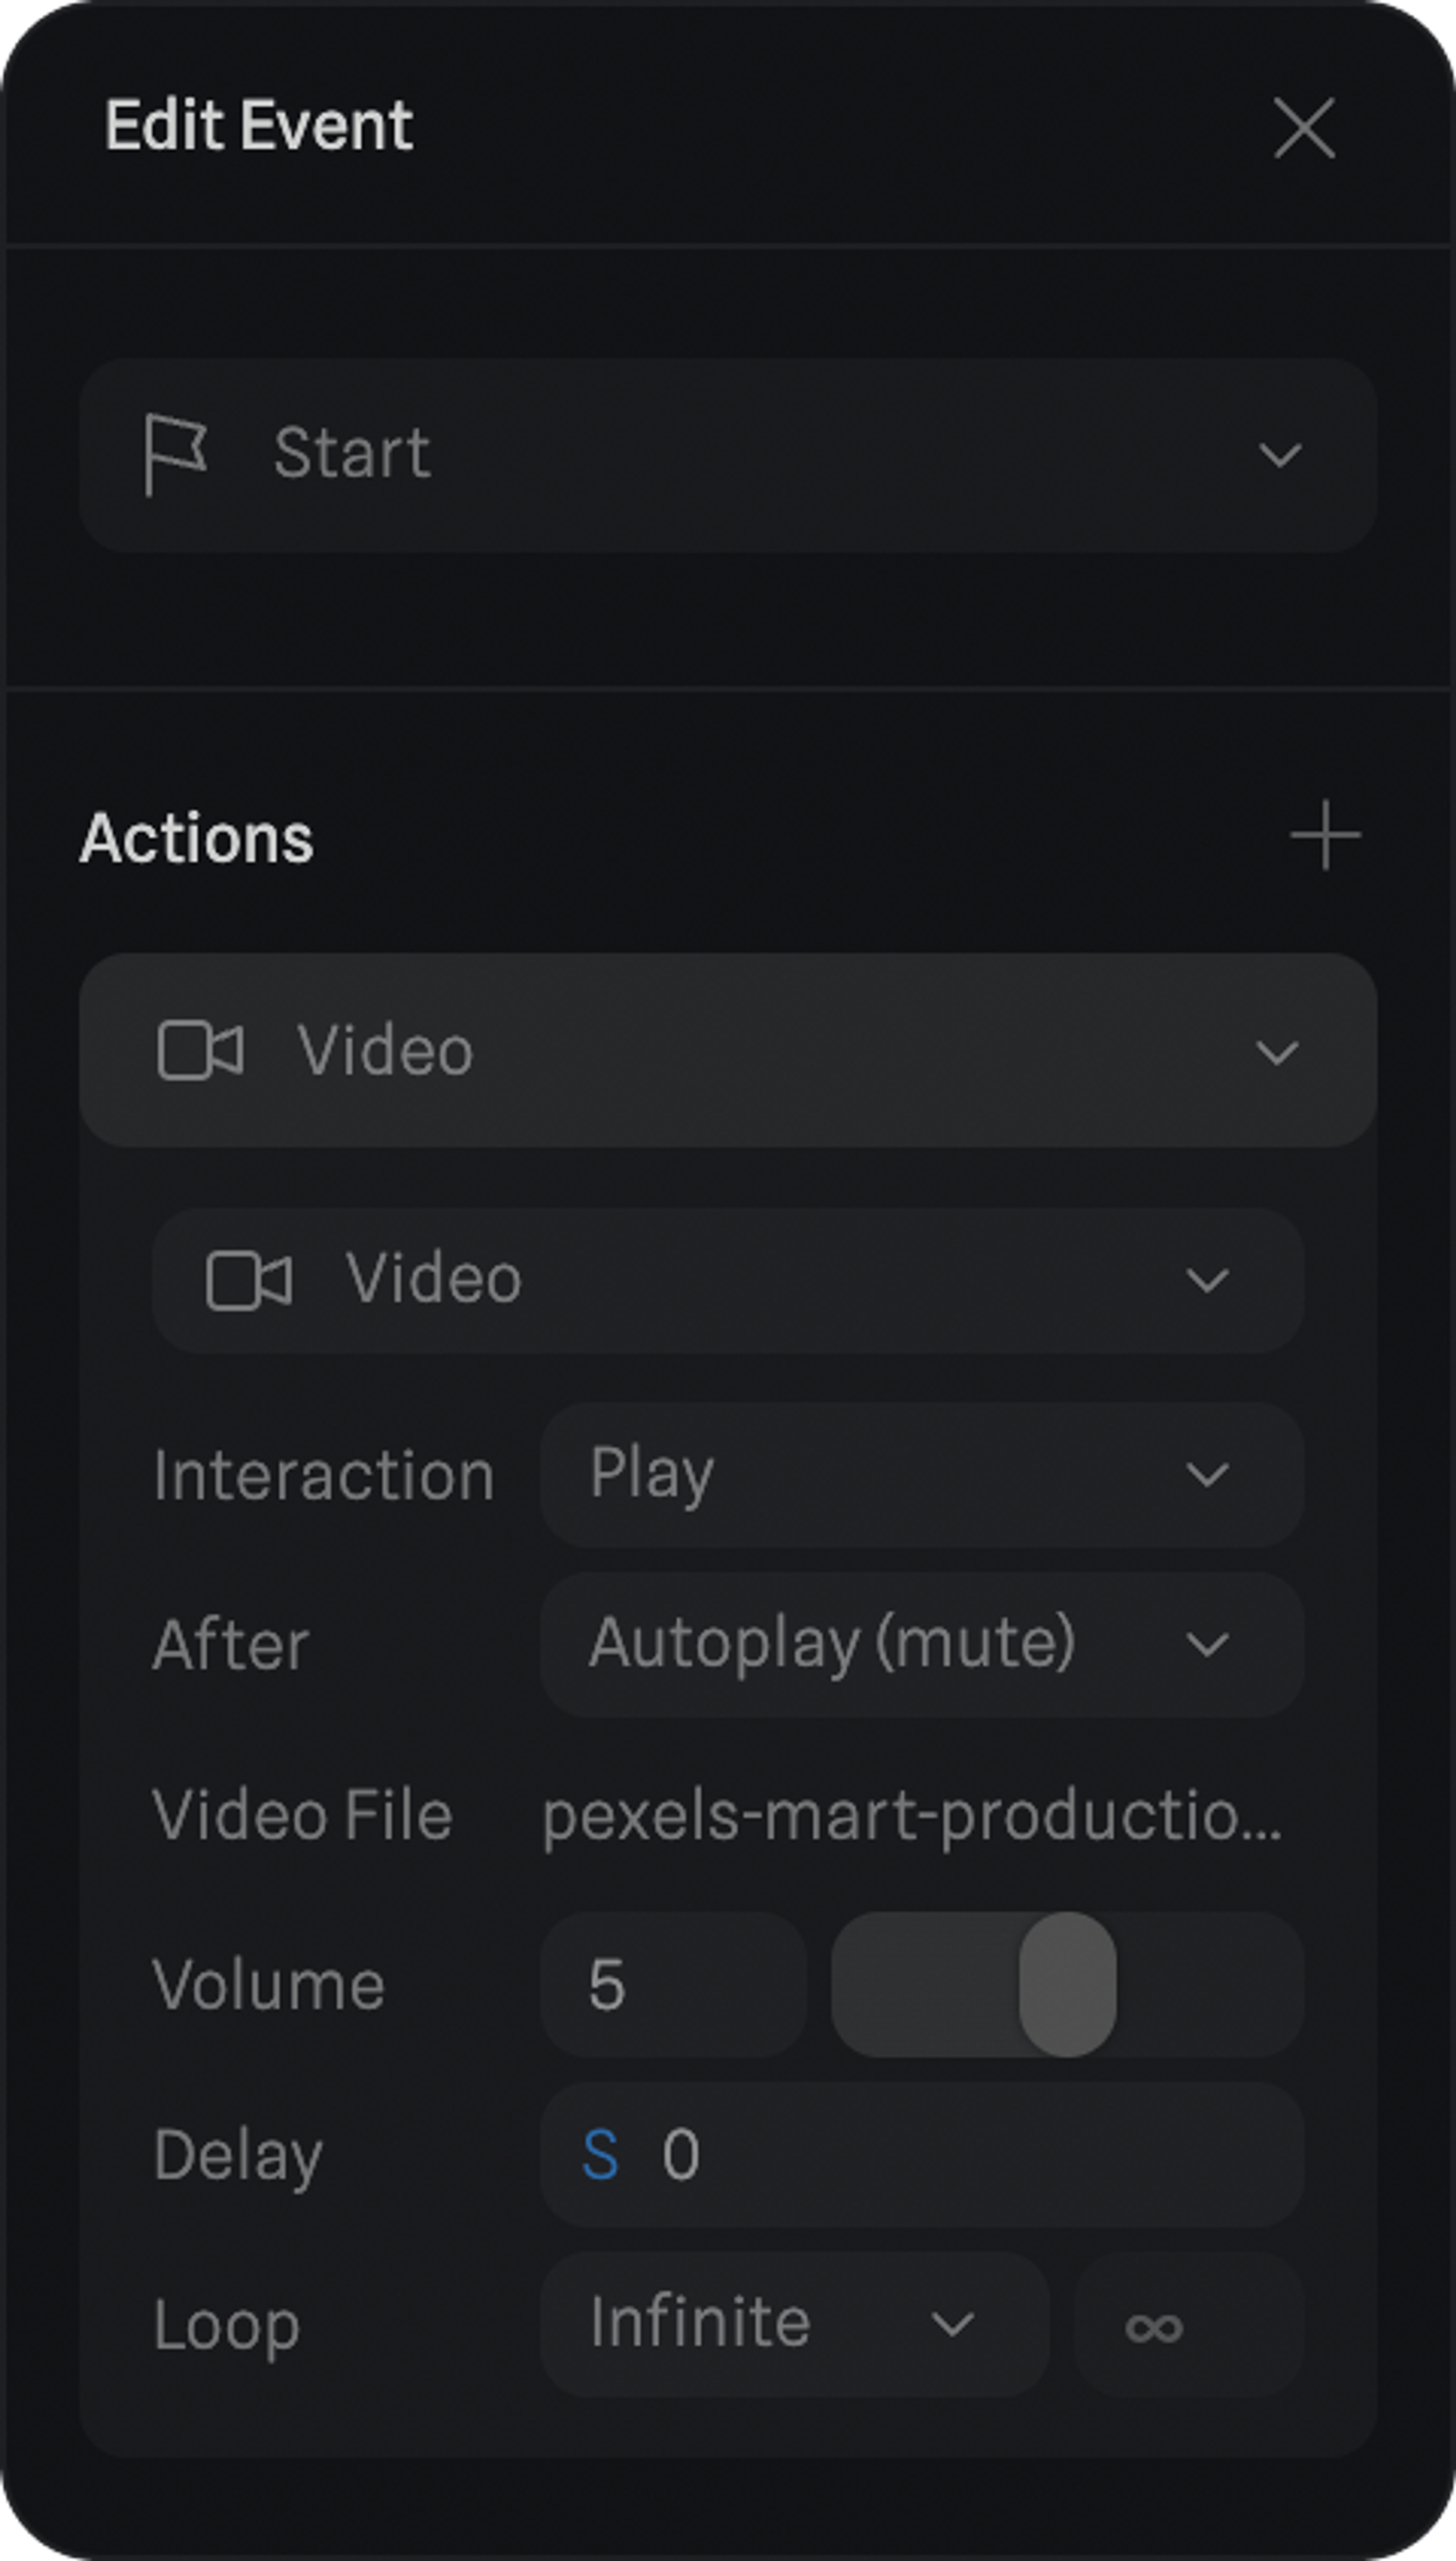Screen dimensions: 1456x2561
Task: Click the Edit Event title text
Action: (x=259, y=126)
